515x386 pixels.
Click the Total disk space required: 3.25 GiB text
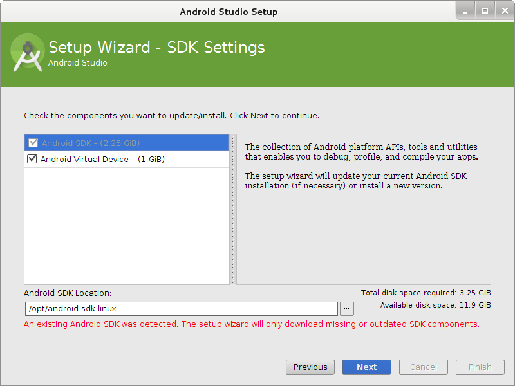point(426,293)
